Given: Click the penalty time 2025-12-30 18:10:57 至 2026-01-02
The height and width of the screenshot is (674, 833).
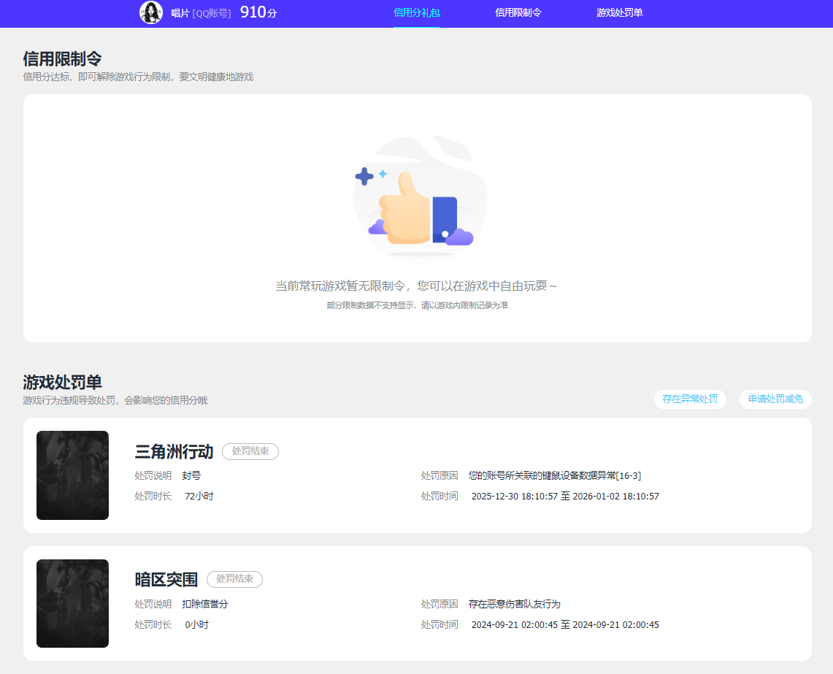Looking at the screenshot, I should [x=565, y=497].
